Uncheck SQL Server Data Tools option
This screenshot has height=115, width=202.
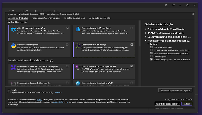151,47
